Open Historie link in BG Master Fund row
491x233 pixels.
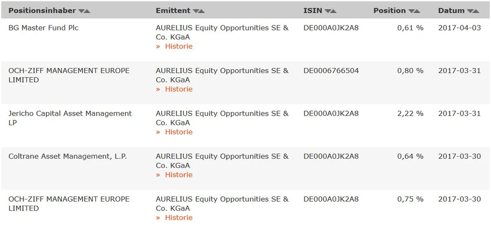[x=178, y=47]
